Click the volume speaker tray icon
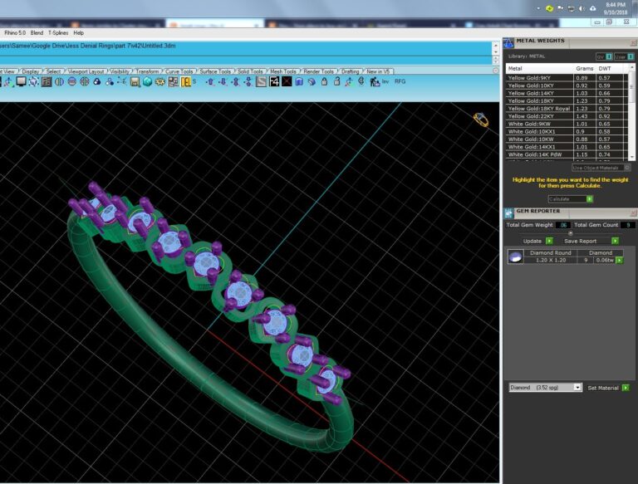Image resolution: width=638 pixels, height=484 pixels. click(582, 8)
